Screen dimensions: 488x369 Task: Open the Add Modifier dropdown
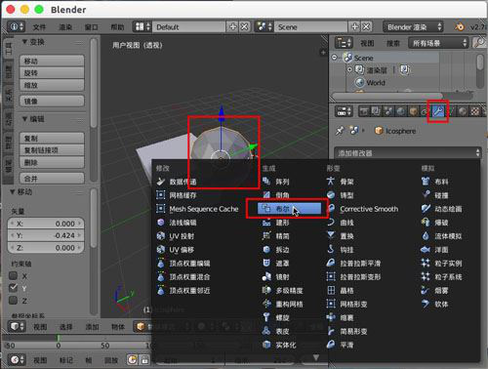(x=408, y=153)
